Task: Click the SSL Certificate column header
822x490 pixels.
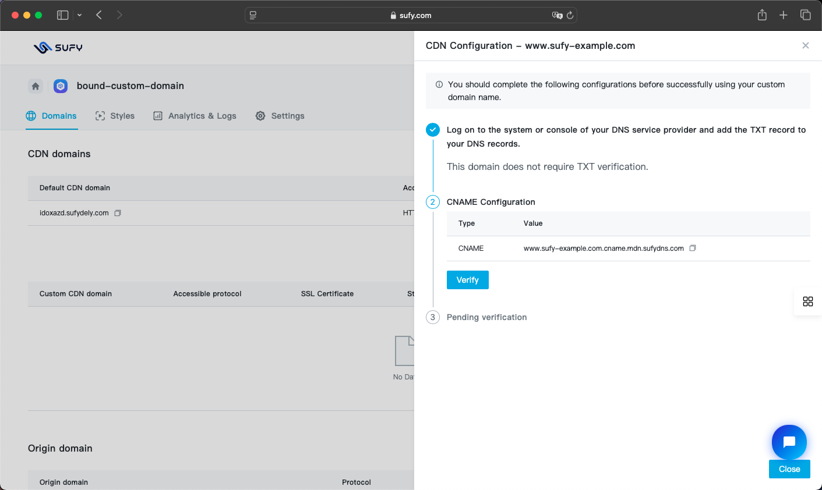Action: (327, 294)
